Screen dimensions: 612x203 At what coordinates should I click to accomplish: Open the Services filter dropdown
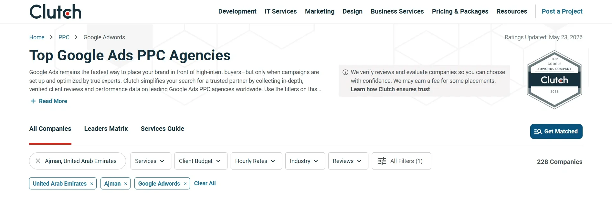(151, 161)
